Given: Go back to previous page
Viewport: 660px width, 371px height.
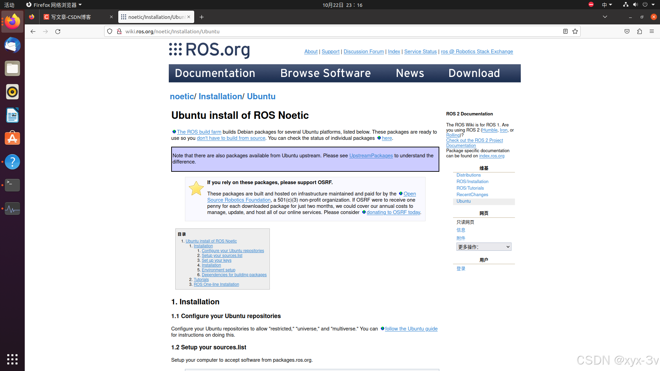Looking at the screenshot, I should tap(33, 31).
